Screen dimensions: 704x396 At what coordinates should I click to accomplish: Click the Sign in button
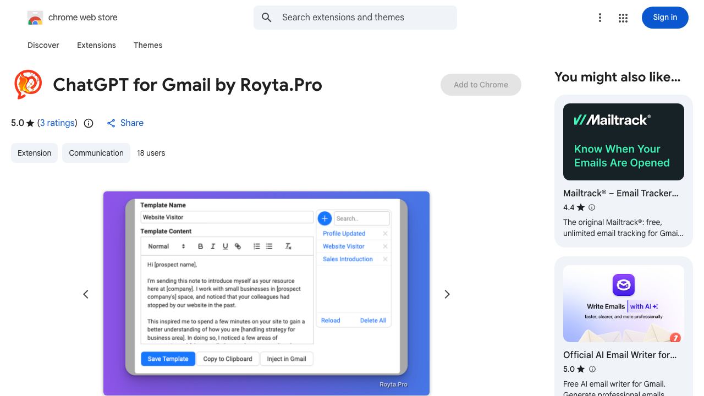tap(665, 18)
